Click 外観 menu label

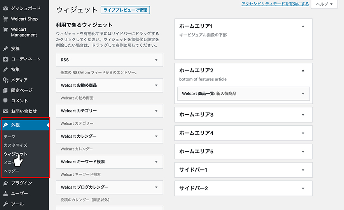click(16, 125)
